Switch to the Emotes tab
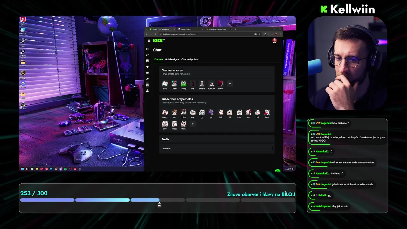 click(158, 59)
